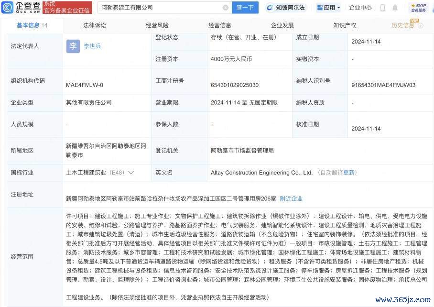The image size is (434, 307).
Task: Select registration number 654301029025030
Action: pos(235,85)
